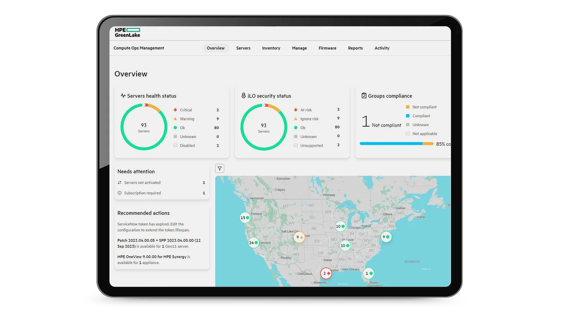Open the Firmware tab

(327, 48)
